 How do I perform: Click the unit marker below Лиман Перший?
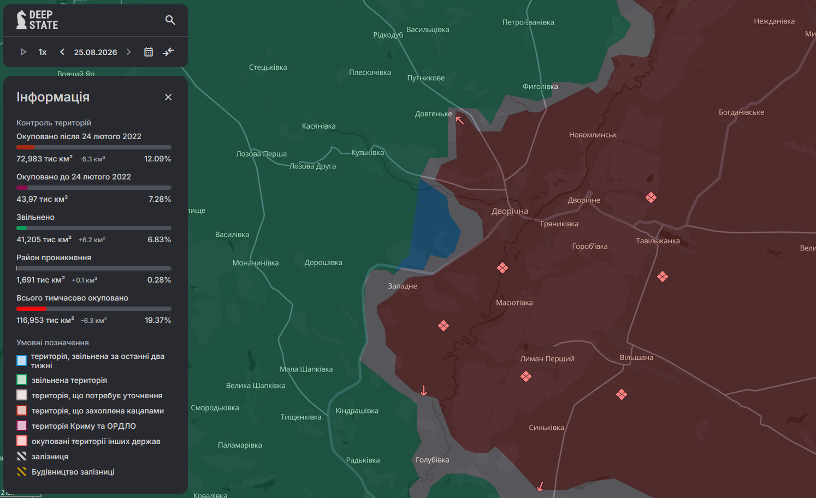tap(526, 376)
